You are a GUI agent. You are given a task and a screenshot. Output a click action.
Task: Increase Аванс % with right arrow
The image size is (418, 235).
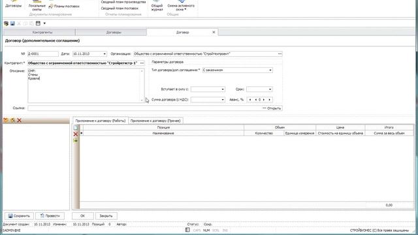[264, 100]
